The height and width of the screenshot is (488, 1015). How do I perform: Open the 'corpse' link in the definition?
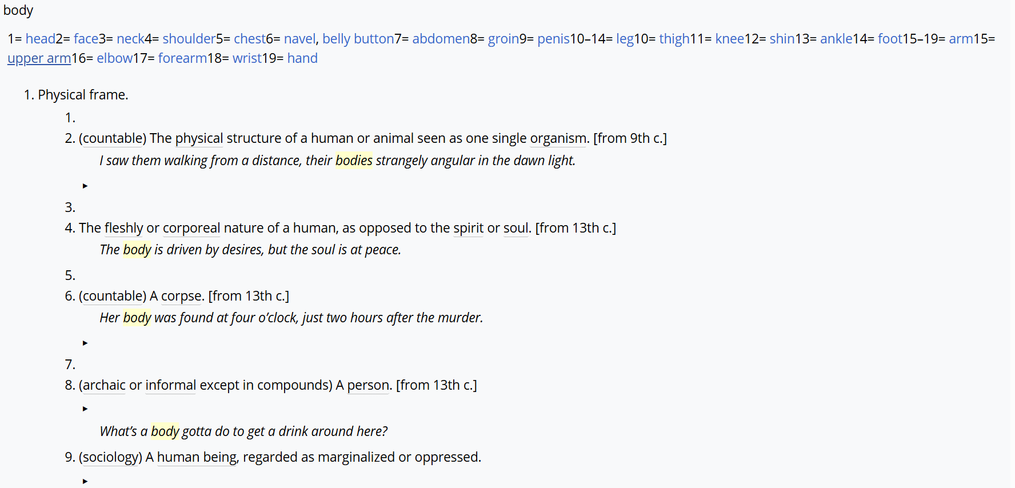click(182, 296)
